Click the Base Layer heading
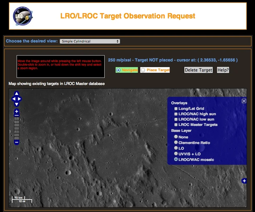 (181, 131)
